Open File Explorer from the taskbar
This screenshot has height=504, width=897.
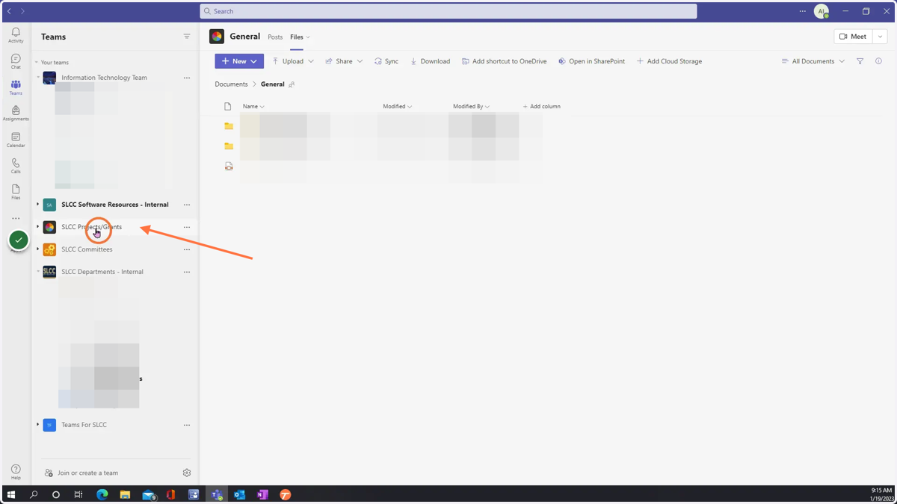click(125, 494)
